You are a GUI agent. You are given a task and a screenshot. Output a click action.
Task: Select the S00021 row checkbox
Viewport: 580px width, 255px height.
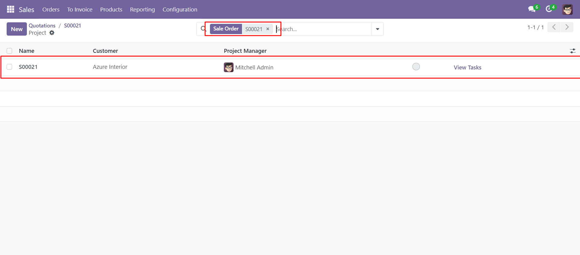point(9,67)
